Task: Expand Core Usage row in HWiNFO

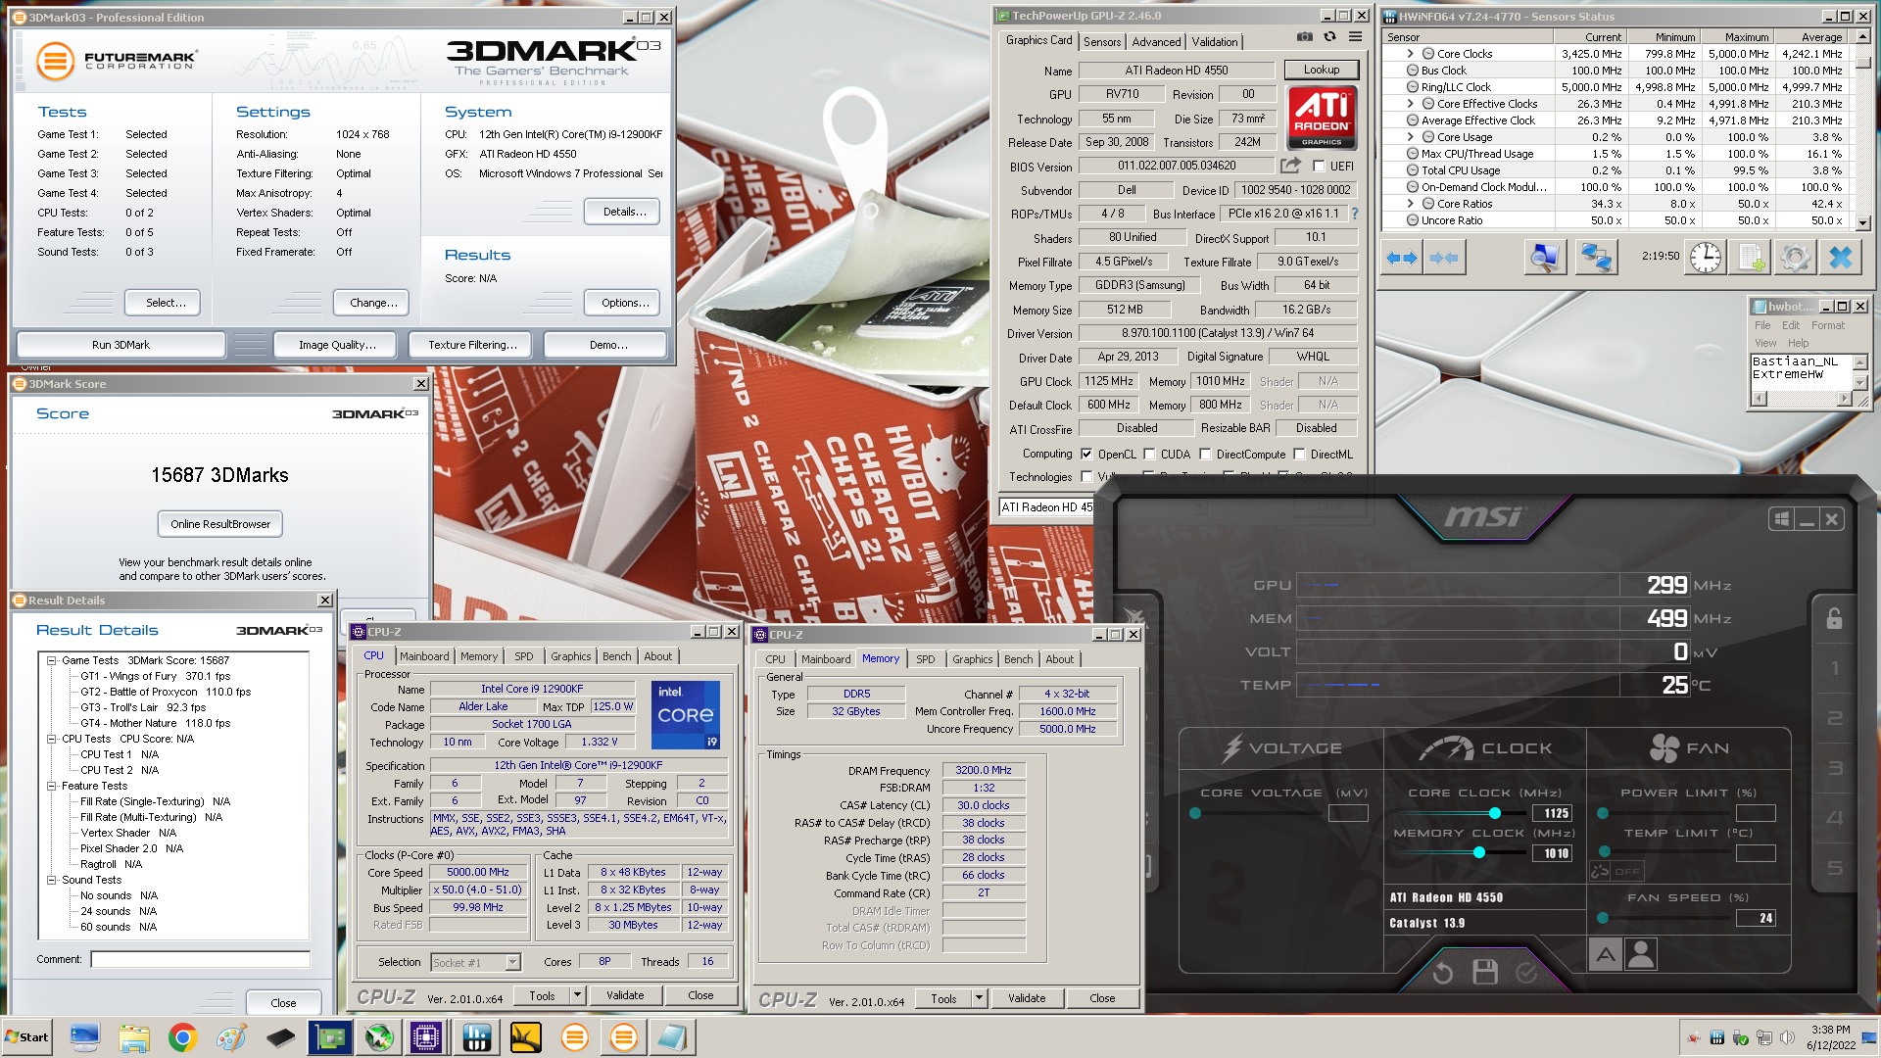Action: click(x=1410, y=137)
